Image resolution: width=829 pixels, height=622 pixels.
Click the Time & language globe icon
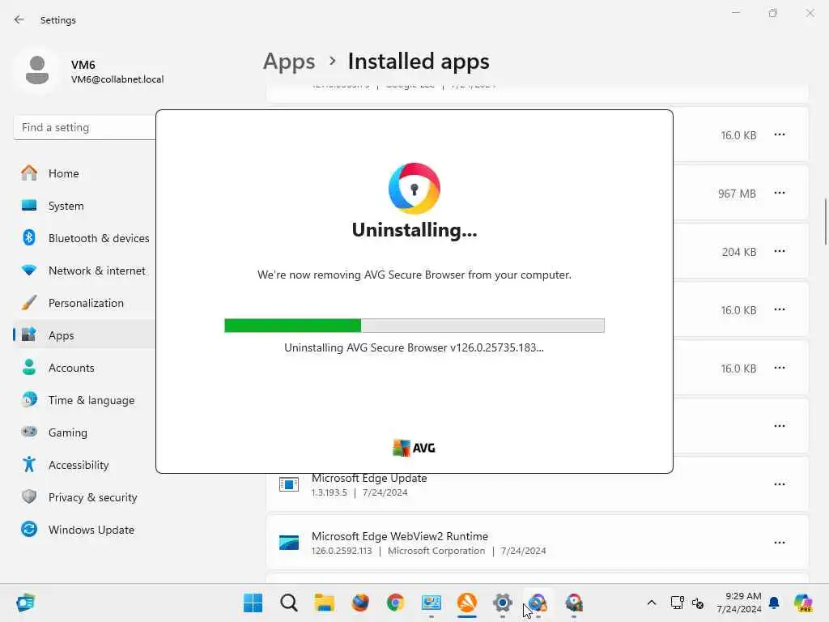tap(29, 399)
